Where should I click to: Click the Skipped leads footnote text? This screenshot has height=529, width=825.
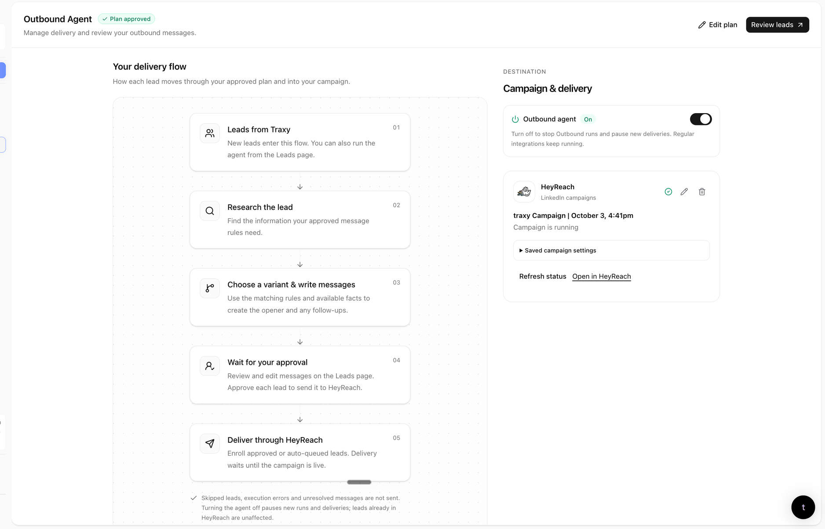tap(301, 508)
